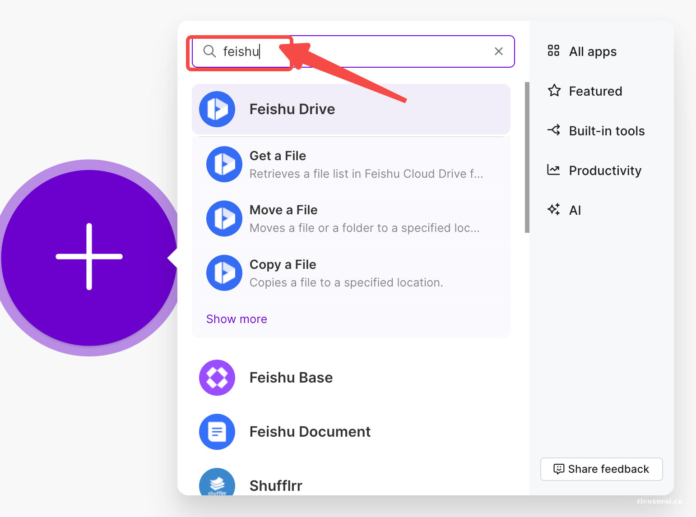Click the Feishu Document icon
The height and width of the screenshot is (517, 696).
click(217, 432)
